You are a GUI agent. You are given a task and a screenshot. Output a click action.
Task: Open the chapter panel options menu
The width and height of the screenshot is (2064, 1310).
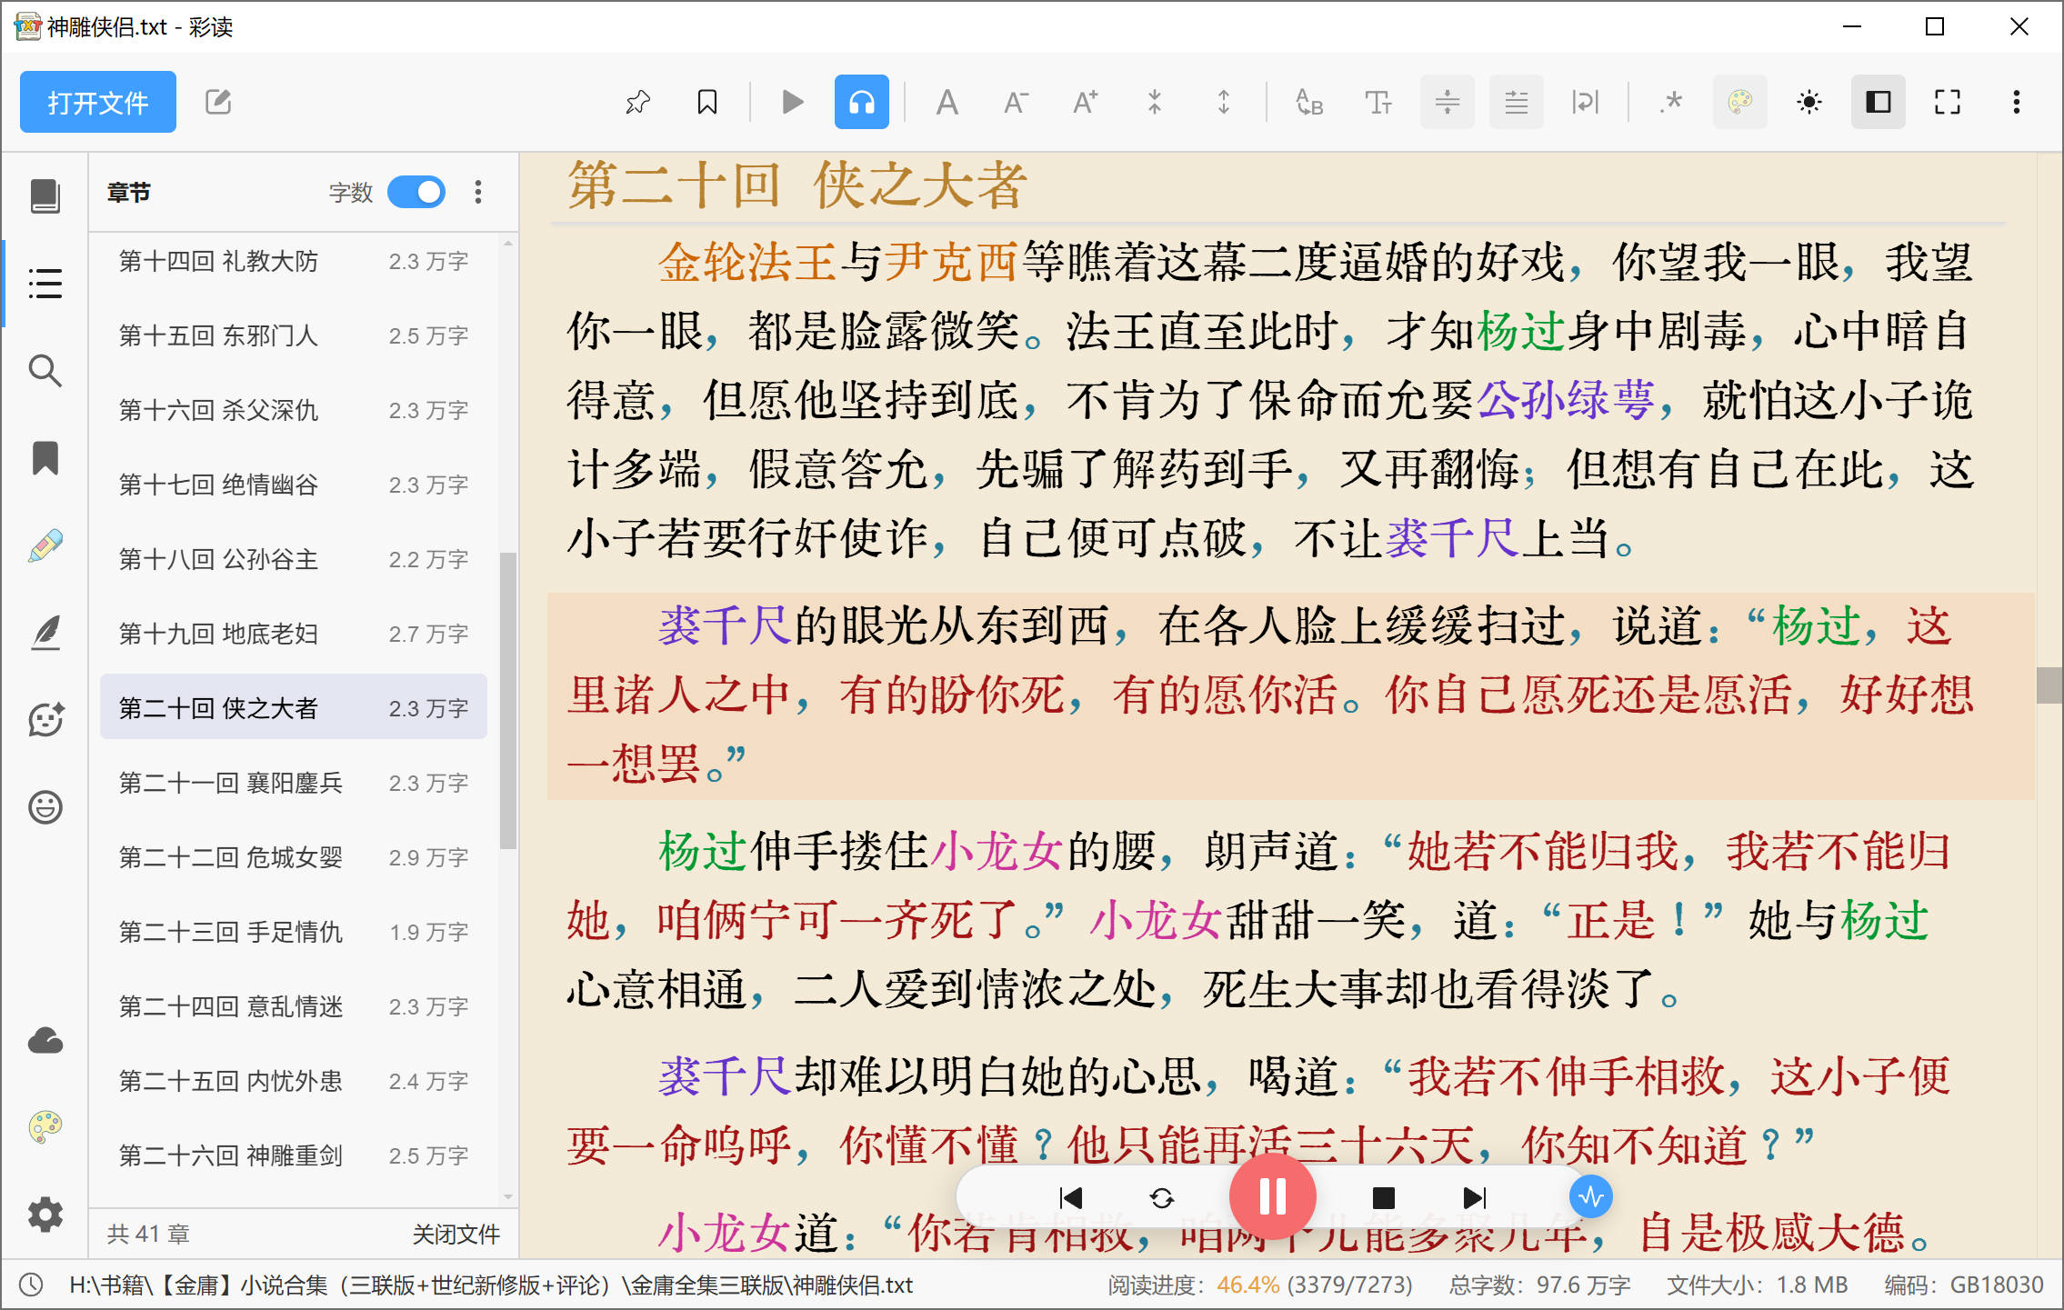pos(478,193)
